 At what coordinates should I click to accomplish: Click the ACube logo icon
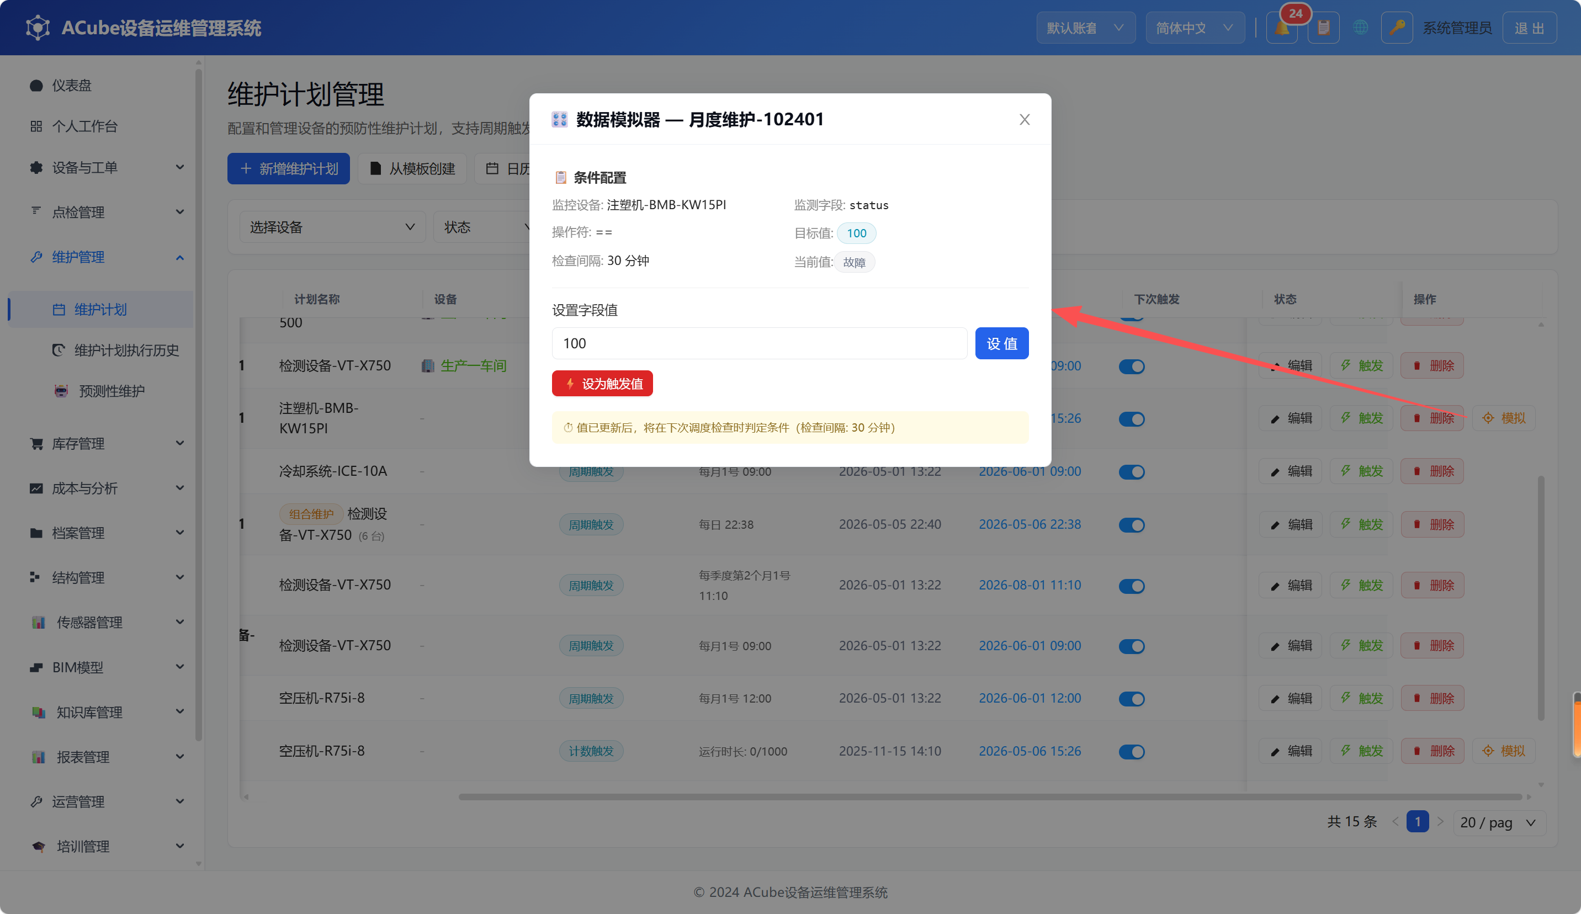pyautogui.click(x=38, y=28)
